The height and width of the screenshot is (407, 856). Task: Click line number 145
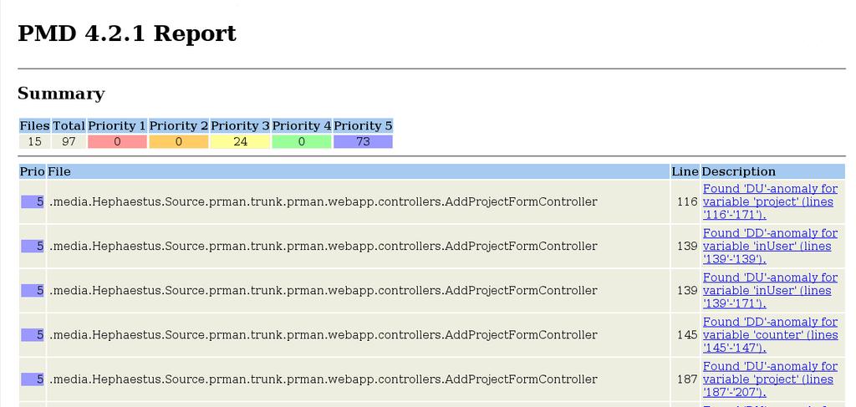pos(687,335)
